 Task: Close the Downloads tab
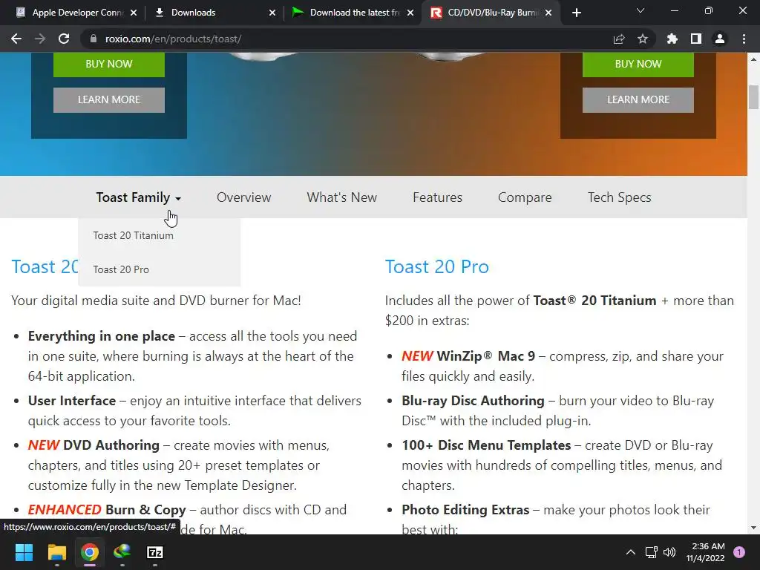(x=272, y=13)
